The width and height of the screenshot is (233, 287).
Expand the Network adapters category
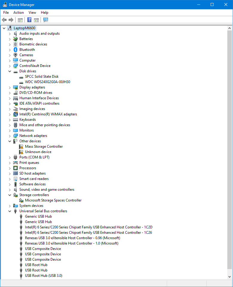point(10,136)
